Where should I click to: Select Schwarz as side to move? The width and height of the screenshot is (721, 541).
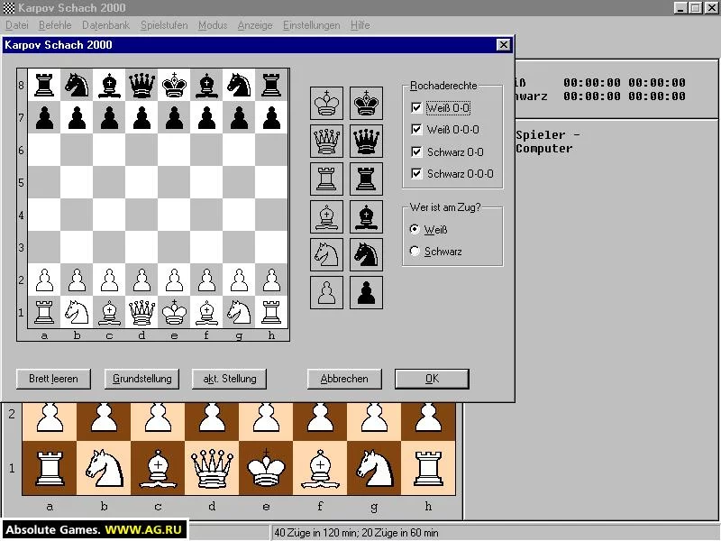point(435,252)
